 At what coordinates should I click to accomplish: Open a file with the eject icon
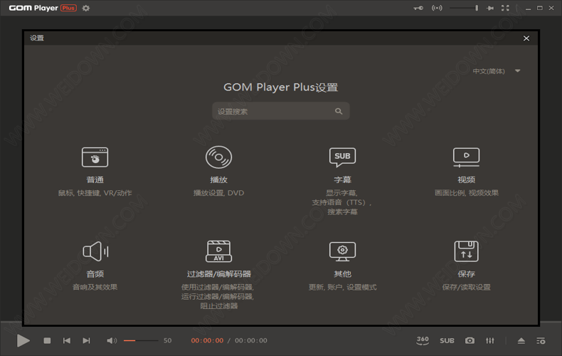pos(521,340)
